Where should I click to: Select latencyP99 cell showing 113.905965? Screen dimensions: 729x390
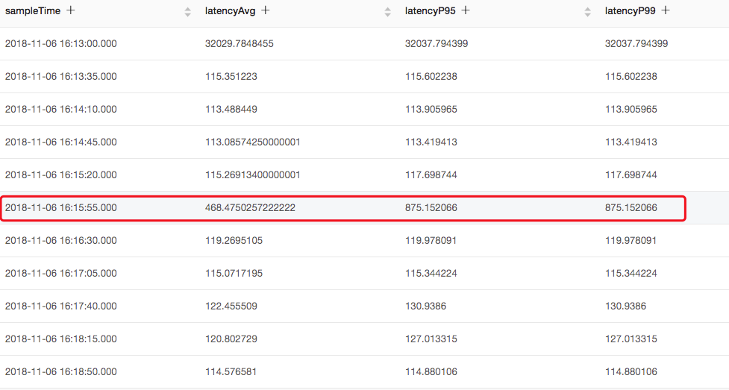coord(631,109)
